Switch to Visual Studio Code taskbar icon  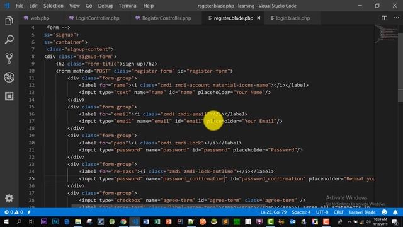point(135,221)
